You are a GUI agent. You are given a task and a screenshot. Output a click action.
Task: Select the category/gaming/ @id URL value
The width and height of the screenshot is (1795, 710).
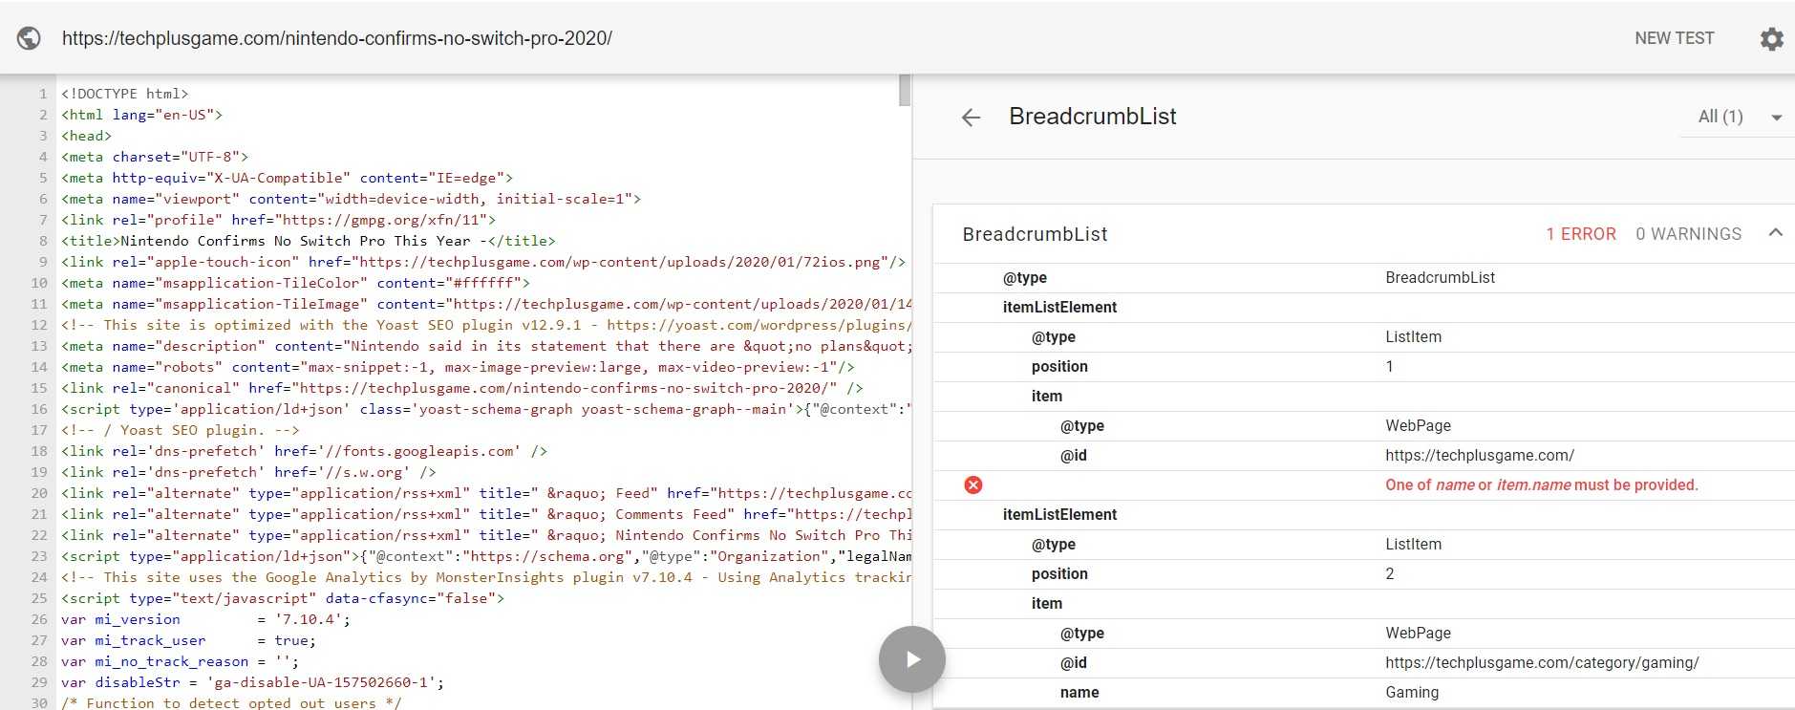click(x=1542, y=663)
